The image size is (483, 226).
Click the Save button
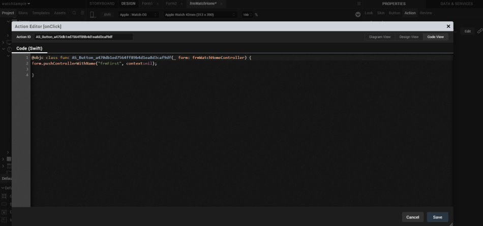437,217
